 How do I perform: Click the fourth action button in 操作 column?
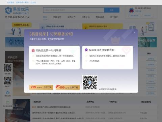151,76
